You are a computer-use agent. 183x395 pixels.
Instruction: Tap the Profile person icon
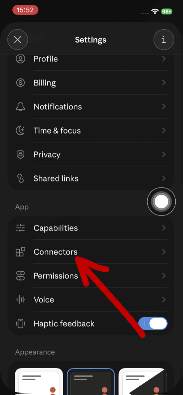(20, 59)
